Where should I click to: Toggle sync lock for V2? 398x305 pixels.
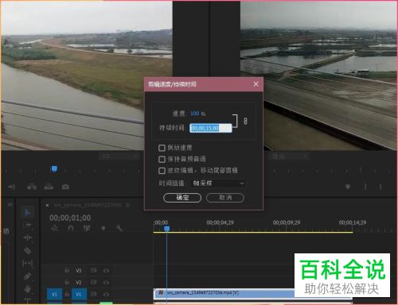click(93, 283)
